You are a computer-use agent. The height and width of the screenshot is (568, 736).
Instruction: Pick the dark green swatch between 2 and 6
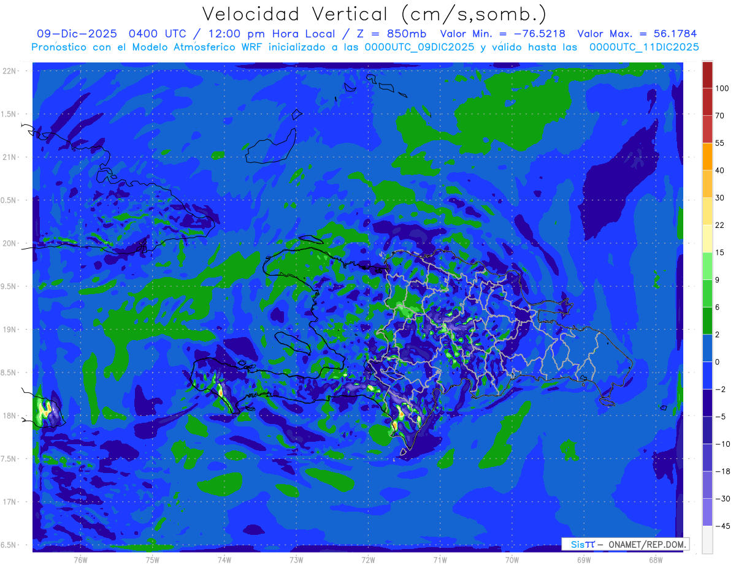(707, 320)
